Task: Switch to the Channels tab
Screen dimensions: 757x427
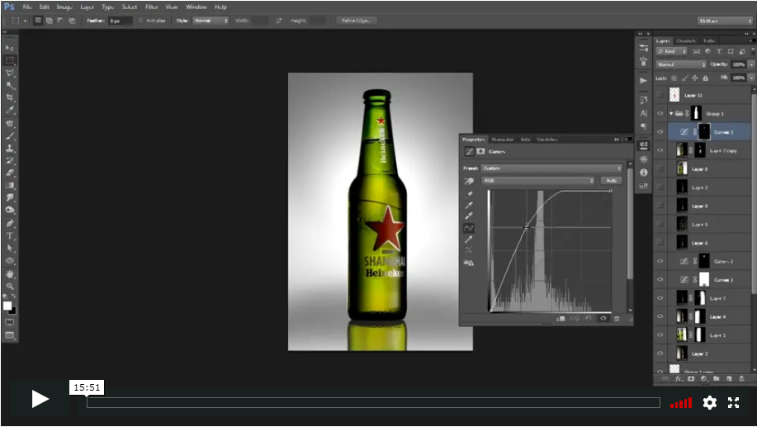Action: point(686,41)
